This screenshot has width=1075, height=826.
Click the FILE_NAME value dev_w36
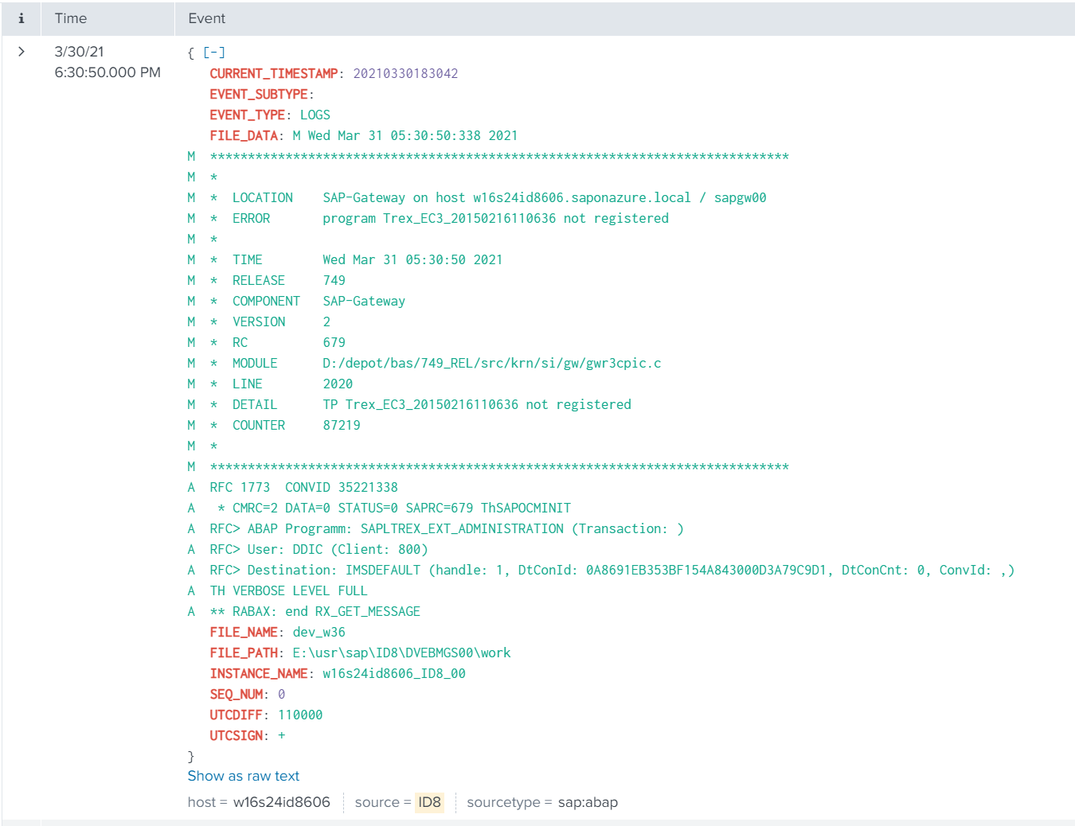[319, 632]
